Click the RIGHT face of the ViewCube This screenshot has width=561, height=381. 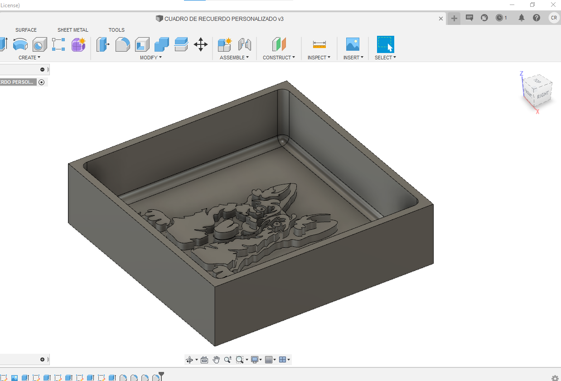click(543, 95)
